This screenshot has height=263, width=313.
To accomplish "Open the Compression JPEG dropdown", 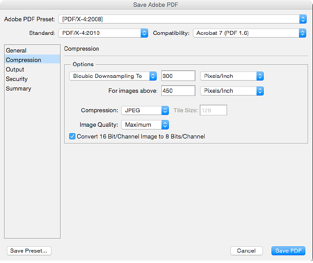I will (x=145, y=110).
